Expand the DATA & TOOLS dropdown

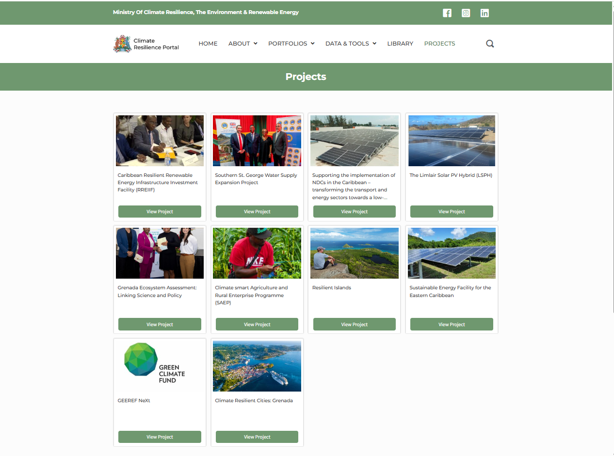[350, 44]
